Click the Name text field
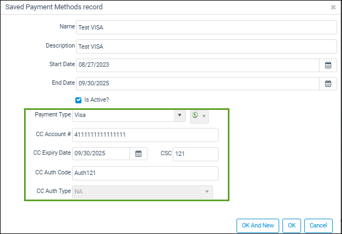This screenshot has width=342, height=234. pyautogui.click(x=205, y=27)
